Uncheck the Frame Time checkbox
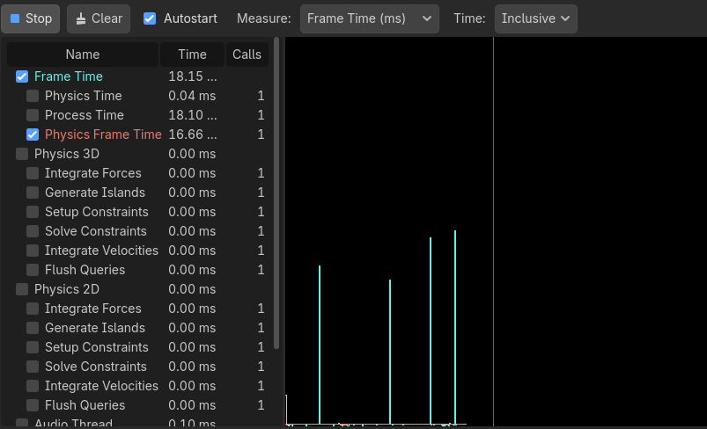The width and height of the screenshot is (707, 429). (22, 76)
